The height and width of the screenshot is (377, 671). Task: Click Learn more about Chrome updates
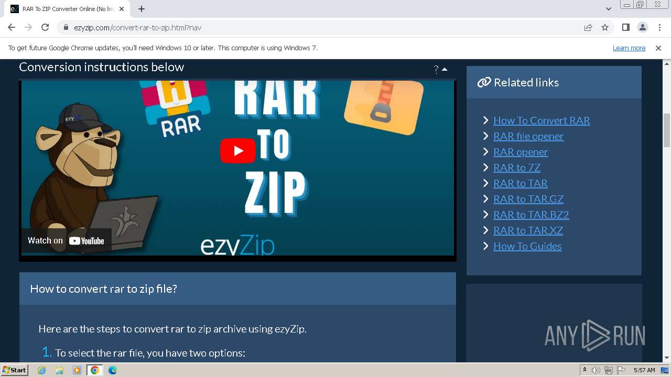coord(629,48)
